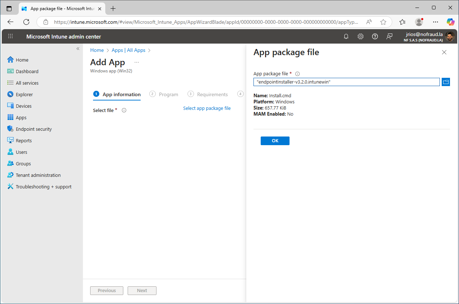Screen dimensions: 459x304
Task: Open Edge tab actions menu icon
Action: click(x=9, y=8)
